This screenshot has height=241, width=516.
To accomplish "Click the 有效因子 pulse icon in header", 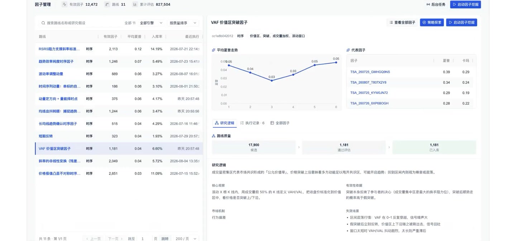I will click(64, 4).
